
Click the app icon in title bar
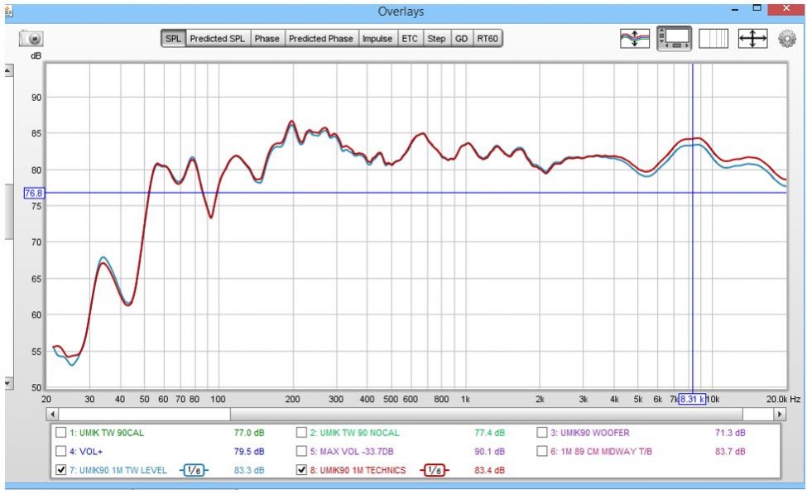pyautogui.click(x=7, y=11)
